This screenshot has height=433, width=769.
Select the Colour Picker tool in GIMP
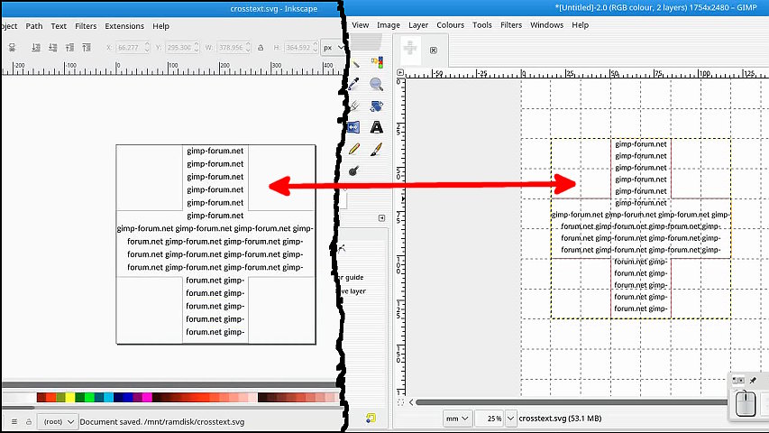353,84
